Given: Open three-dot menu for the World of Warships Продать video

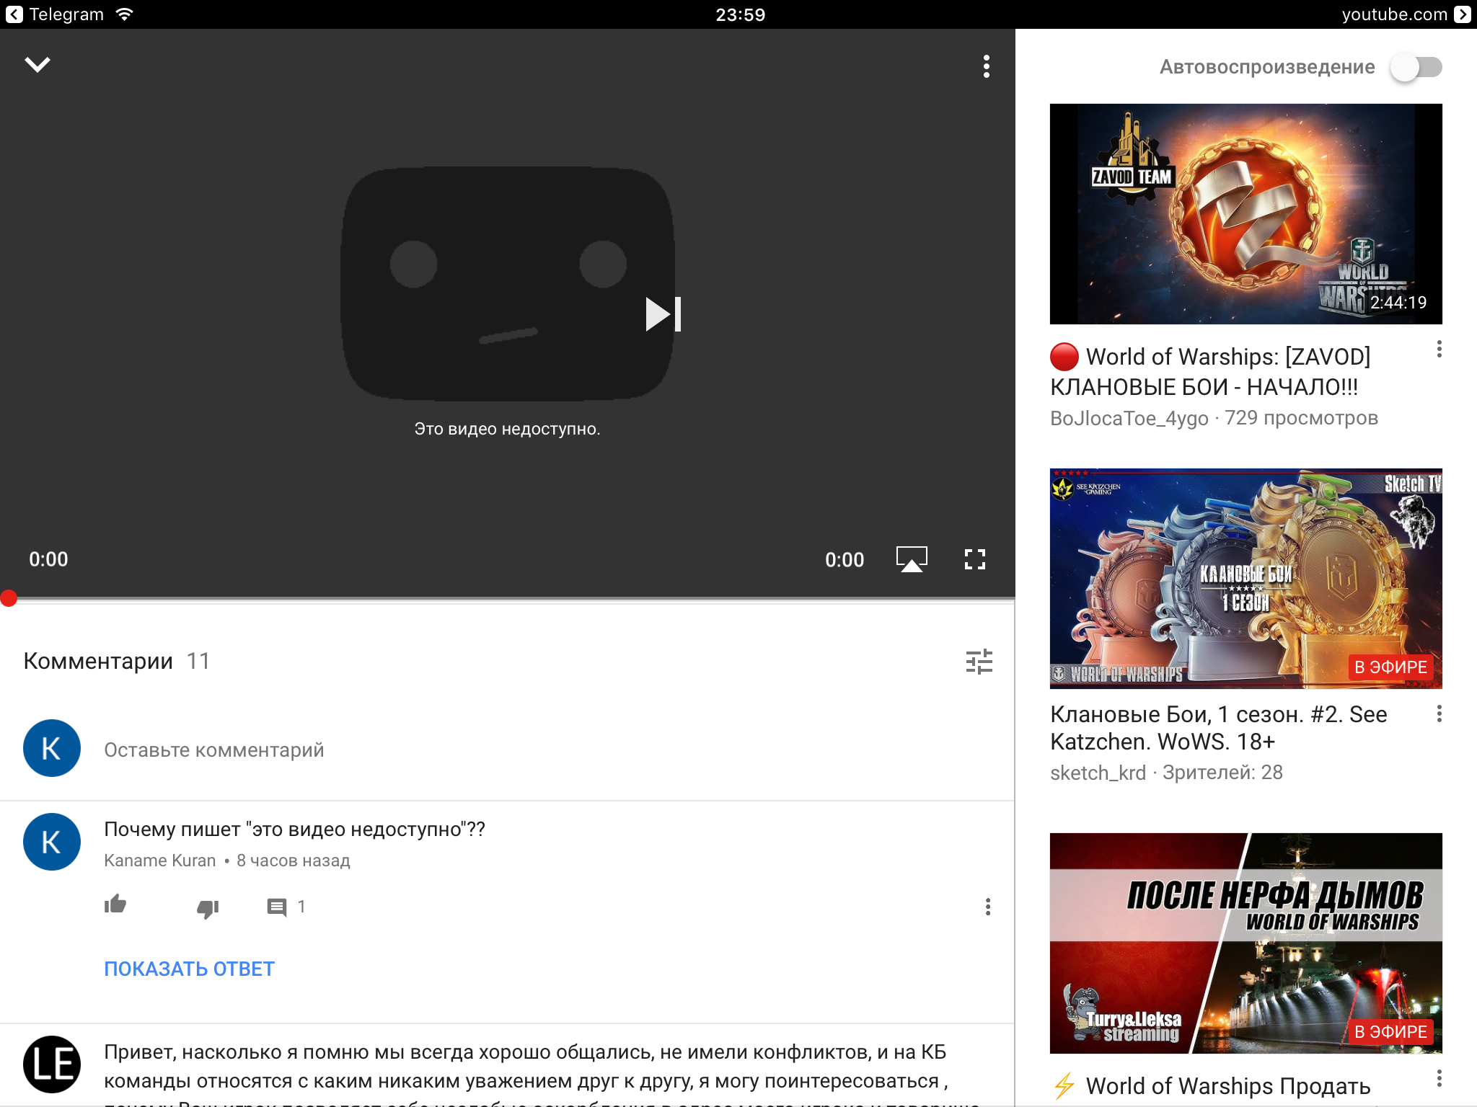Looking at the screenshot, I should click(x=1439, y=1079).
